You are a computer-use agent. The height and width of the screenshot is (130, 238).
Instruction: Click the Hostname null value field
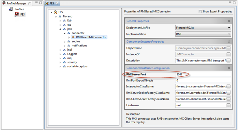point(201,105)
